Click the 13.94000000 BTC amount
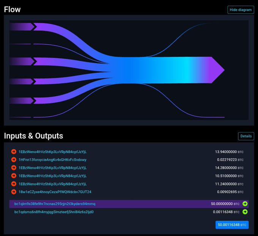This screenshot has height=236, width=258. coord(229,152)
